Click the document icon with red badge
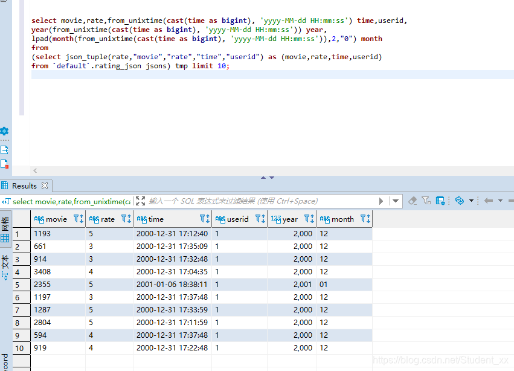The width and height of the screenshot is (514, 371). pos(4,164)
